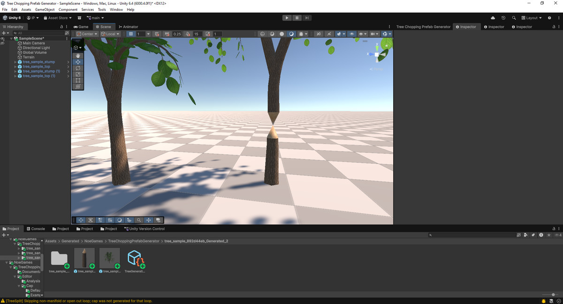Click the Pause button

pos(297,18)
